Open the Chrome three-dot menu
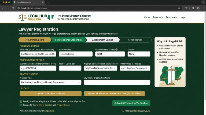Viewport: 206px width, 115px height. click(x=203, y=8)
